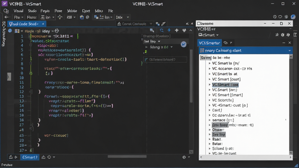
Task: Click the window layout icon before lon
Action: 96,17
